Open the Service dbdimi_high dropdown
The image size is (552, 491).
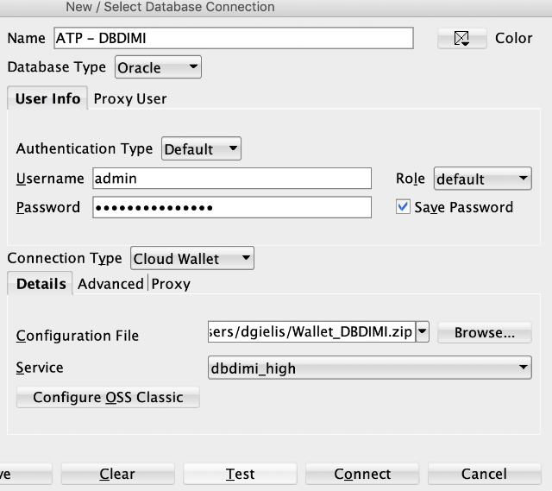370,368
